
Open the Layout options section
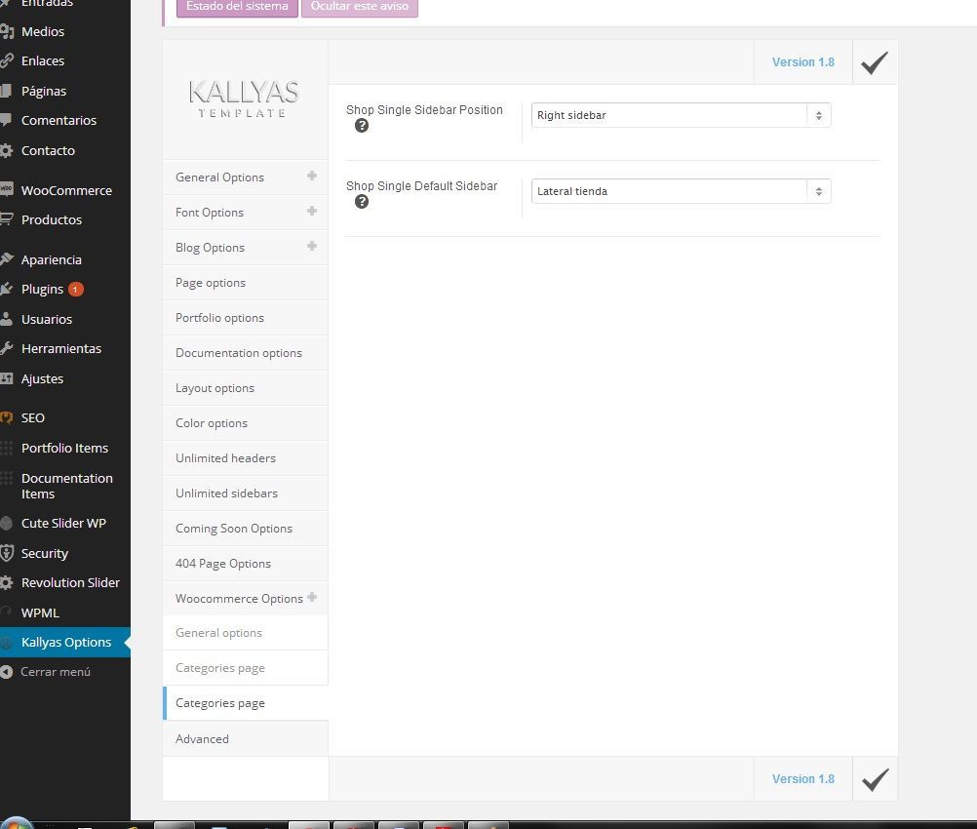click(x=246, y=388)
